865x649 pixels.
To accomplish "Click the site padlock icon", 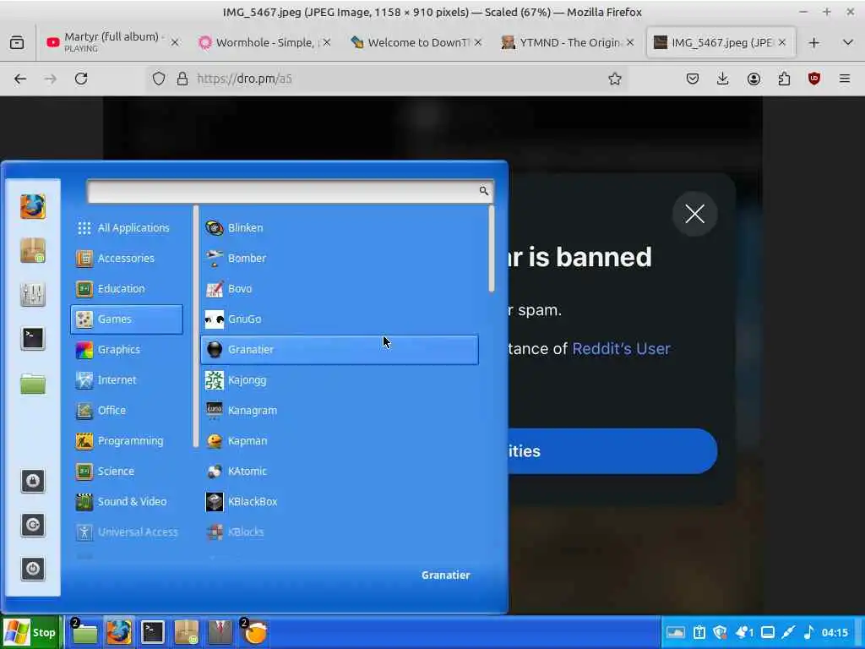I will tap(182, 79).
